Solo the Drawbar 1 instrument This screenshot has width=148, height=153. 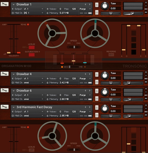[97, 5]
